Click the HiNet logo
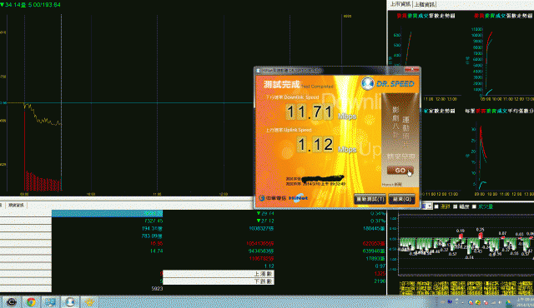Viewport: 534px width, 308px height. tap(299, 198)
